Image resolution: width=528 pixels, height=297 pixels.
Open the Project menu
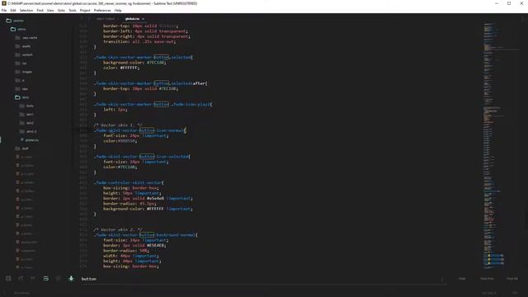tap(85, 11)
